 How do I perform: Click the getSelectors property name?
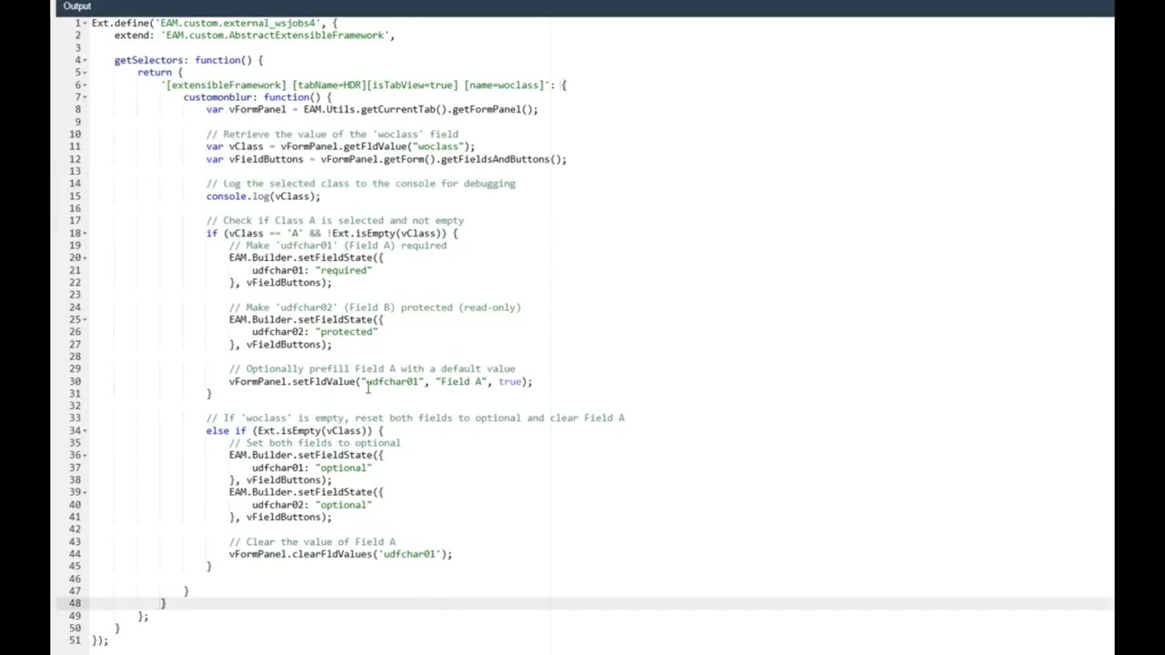149,60
